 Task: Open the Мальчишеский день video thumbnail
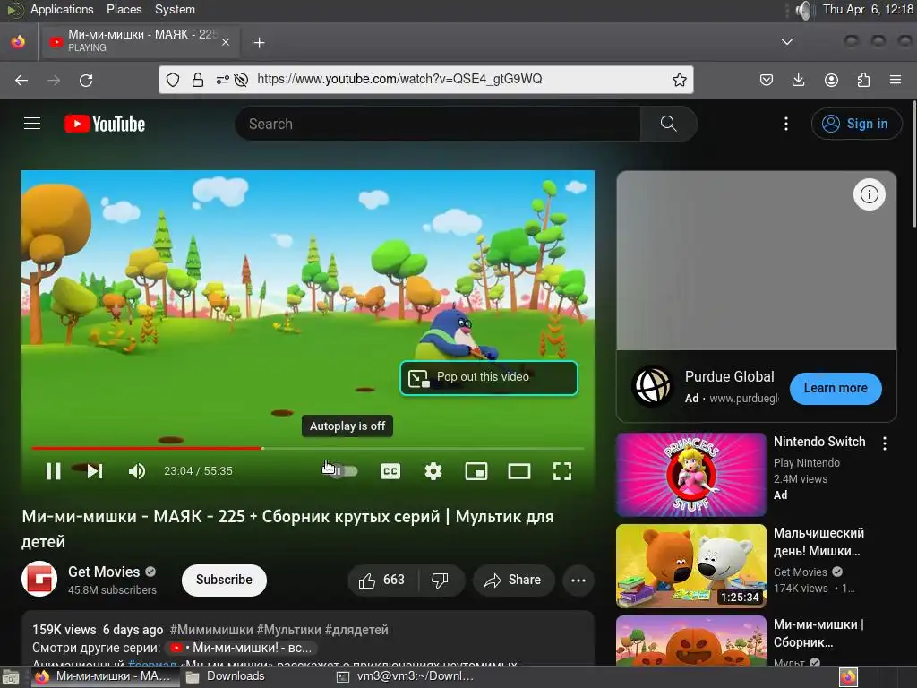click(x=690, y=566)
